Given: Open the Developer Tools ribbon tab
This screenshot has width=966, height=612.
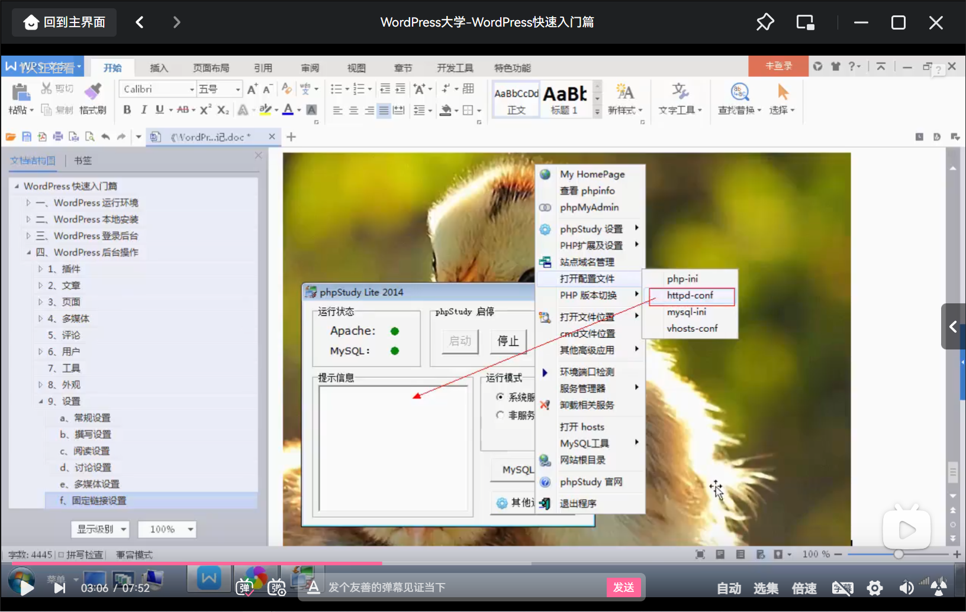Looking at the screenshot, I should click(x=455, y=68).
